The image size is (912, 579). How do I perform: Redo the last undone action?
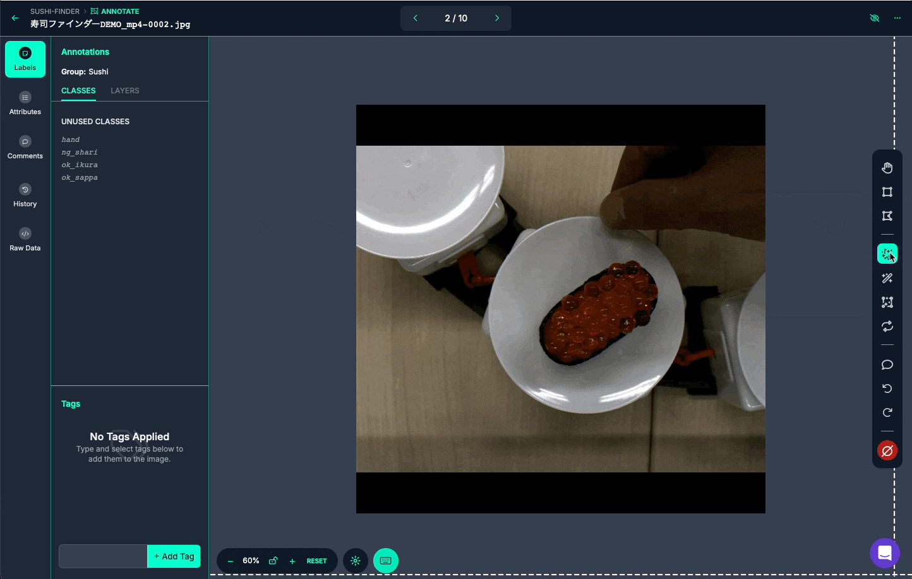(x=887, y=412)
